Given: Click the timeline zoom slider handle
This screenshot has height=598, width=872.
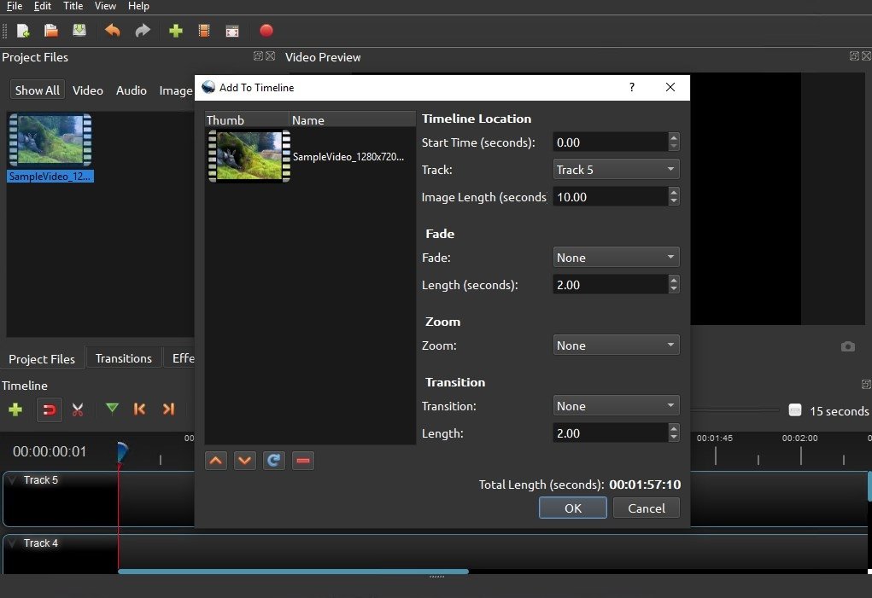Looking at the screenshot, I should 795,410.
